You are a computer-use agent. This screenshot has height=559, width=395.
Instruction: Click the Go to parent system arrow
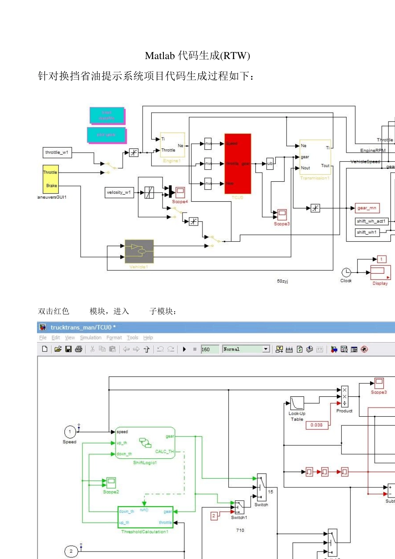[146, 349]
